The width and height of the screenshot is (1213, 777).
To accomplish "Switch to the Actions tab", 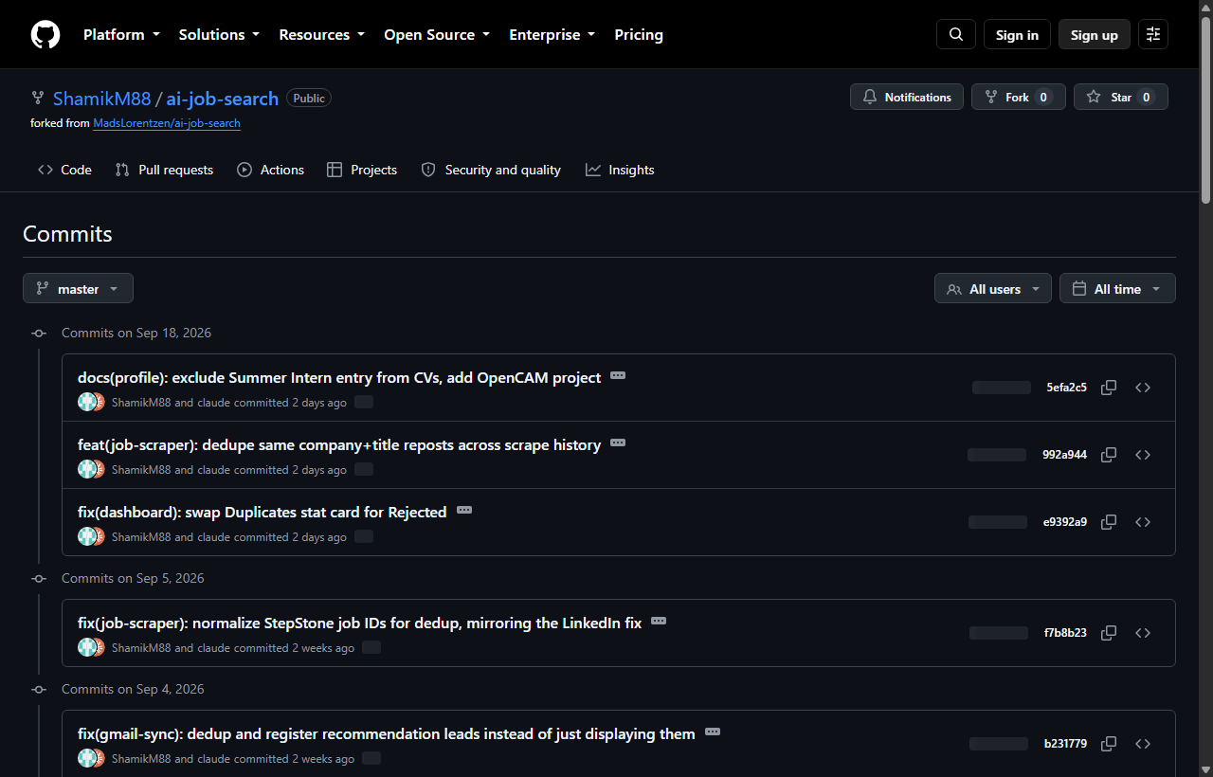I will click(x=271, y=170).
